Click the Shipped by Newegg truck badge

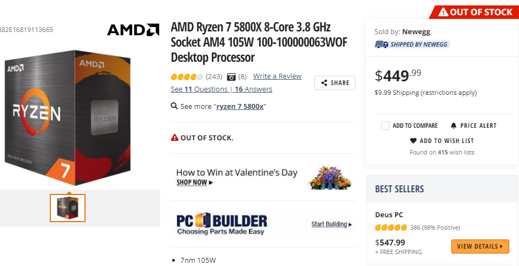(412, 44)
